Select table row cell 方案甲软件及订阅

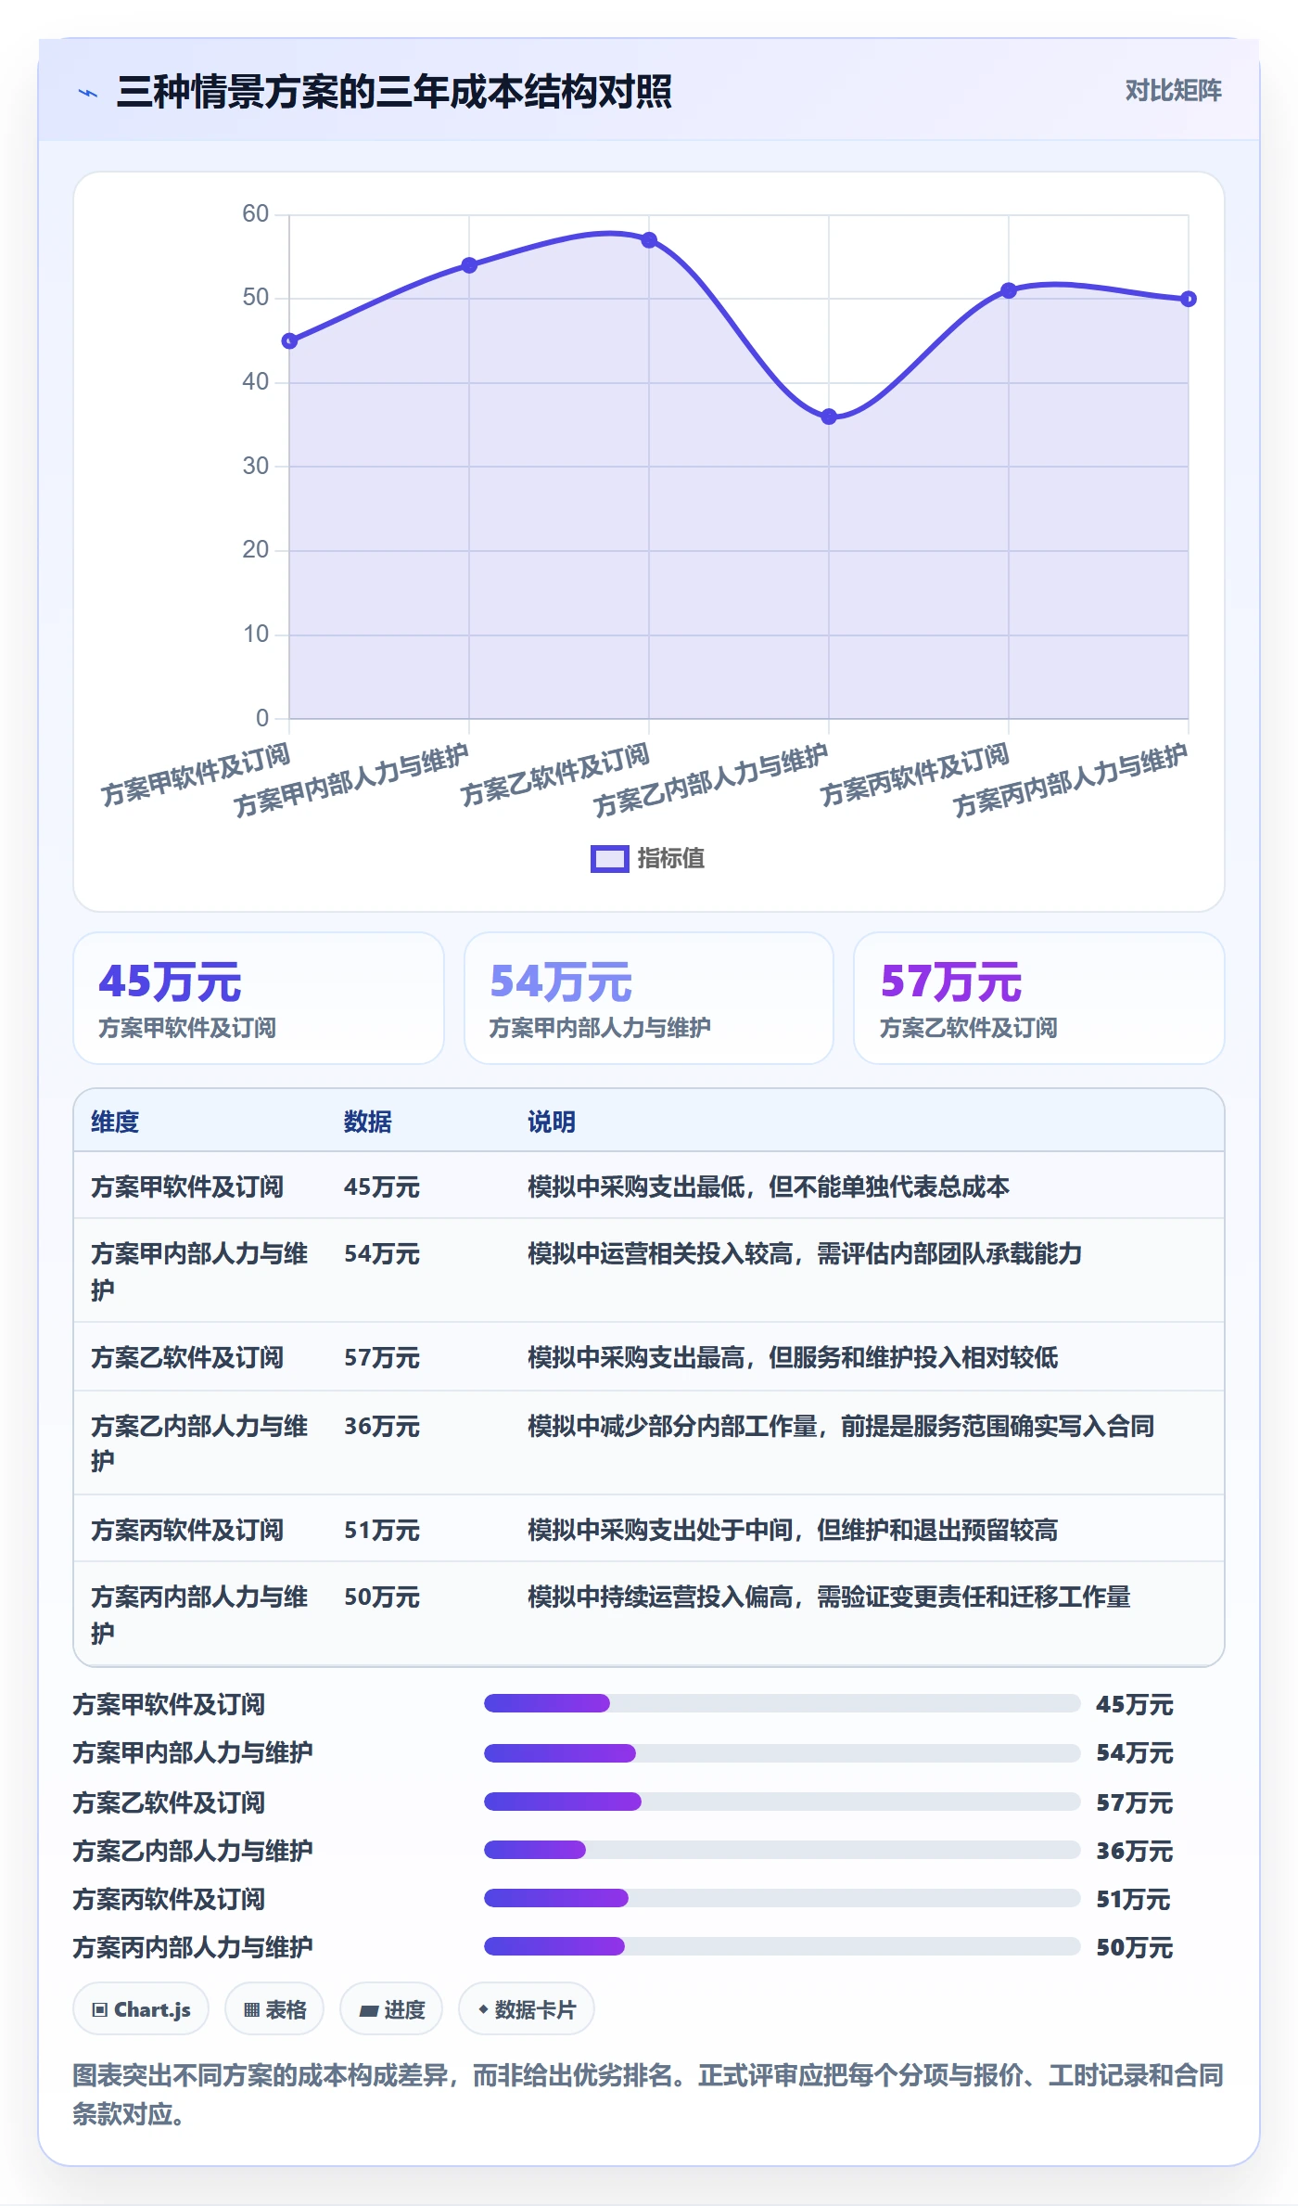coord(187,1186)
